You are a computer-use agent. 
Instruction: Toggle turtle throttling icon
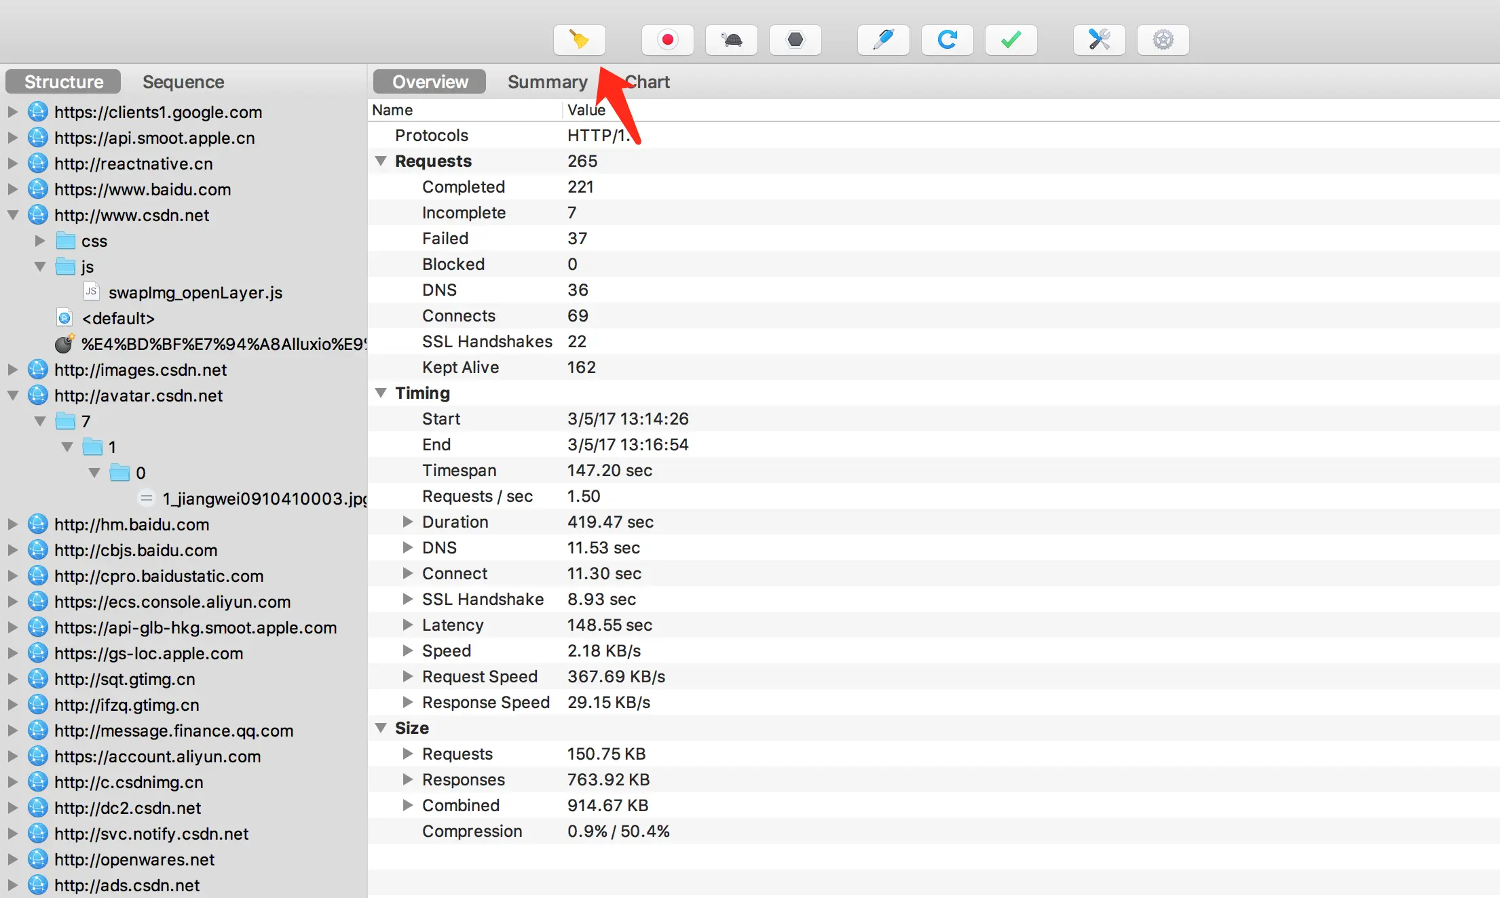coord(731,40)
